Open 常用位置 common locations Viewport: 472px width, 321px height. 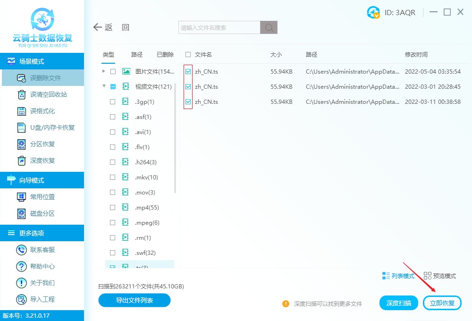coord(36,197)
